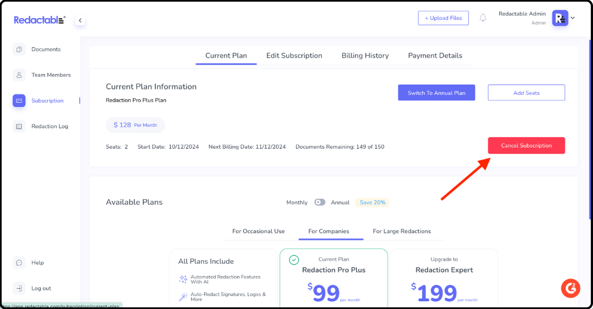This screenshot has height=309, width=593.
Task: Click the Log out icon
Action: click(19, 288)
